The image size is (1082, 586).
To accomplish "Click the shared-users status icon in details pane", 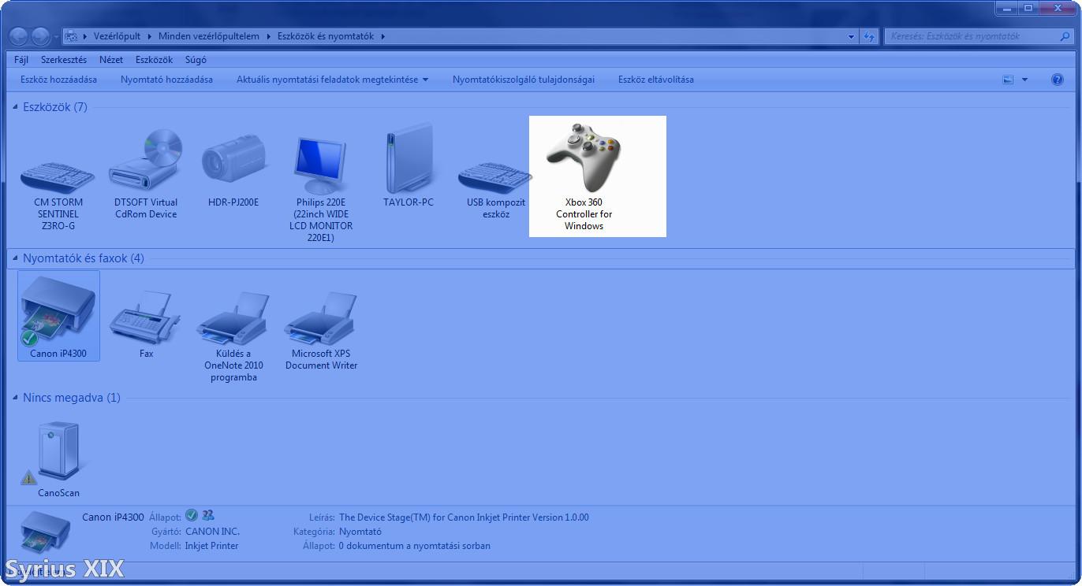I will 208,516.
